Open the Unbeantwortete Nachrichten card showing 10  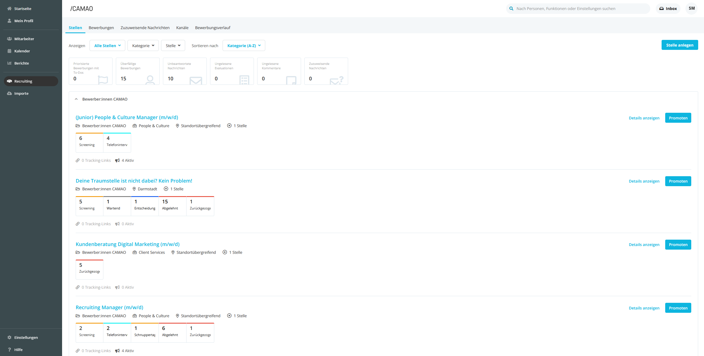(185, 71)
